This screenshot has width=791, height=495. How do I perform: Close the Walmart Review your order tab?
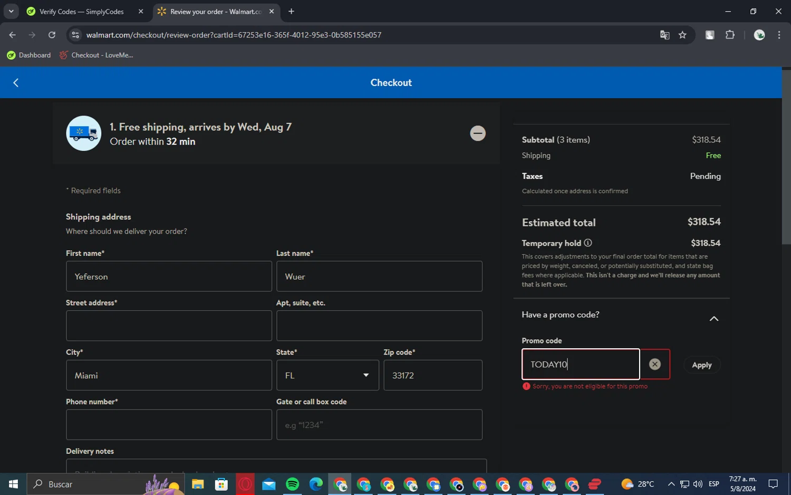click(x=272, y=11)
